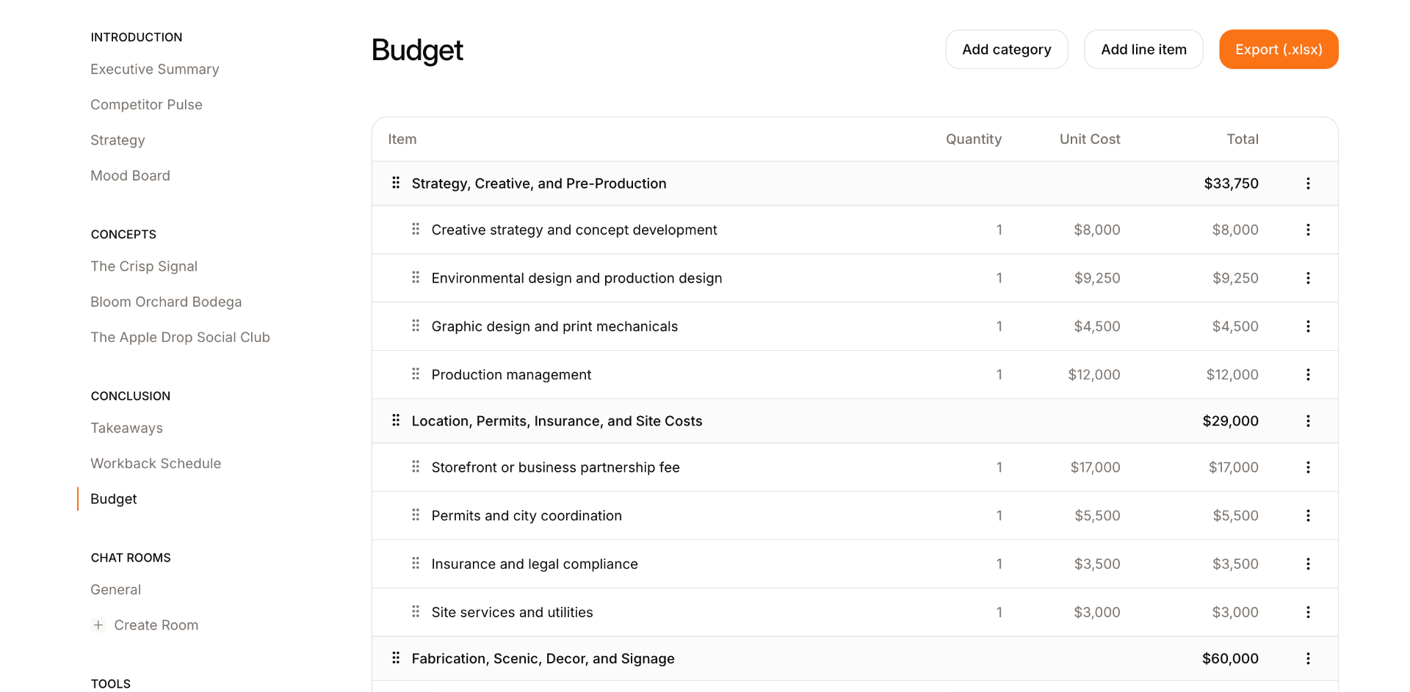This screenshot has width=1410, height=692.
Task: Click the $9,250 unit cost for Environmental design
Action: 1097,278
